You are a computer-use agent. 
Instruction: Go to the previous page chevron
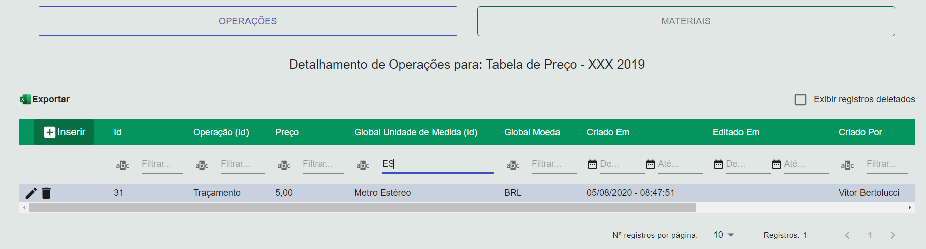pyautogui.click(x=847, y=235)
